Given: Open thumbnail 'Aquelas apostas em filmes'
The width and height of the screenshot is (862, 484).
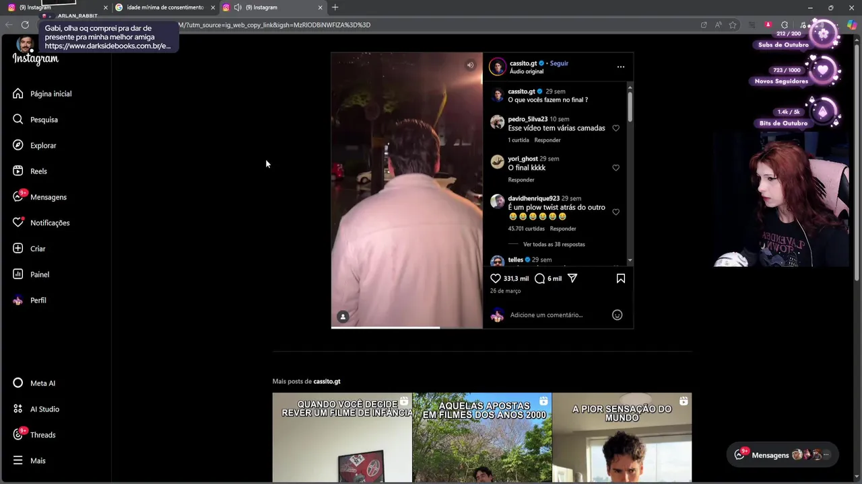Looking at the screenshot, I should tap(482, 438).
